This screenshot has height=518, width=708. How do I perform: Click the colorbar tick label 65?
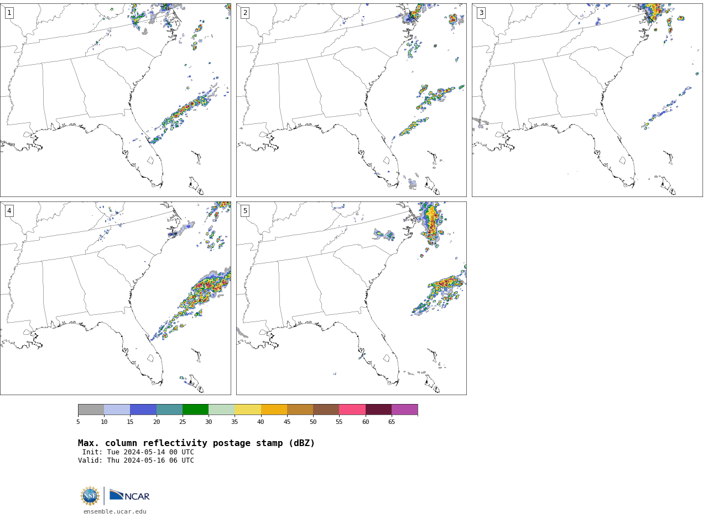tap(392, 422)
